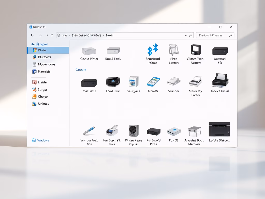The width and height of the screenshot is (265, 199).
Task: Open the Windows link at bottom left
Action: pos(43,140)
